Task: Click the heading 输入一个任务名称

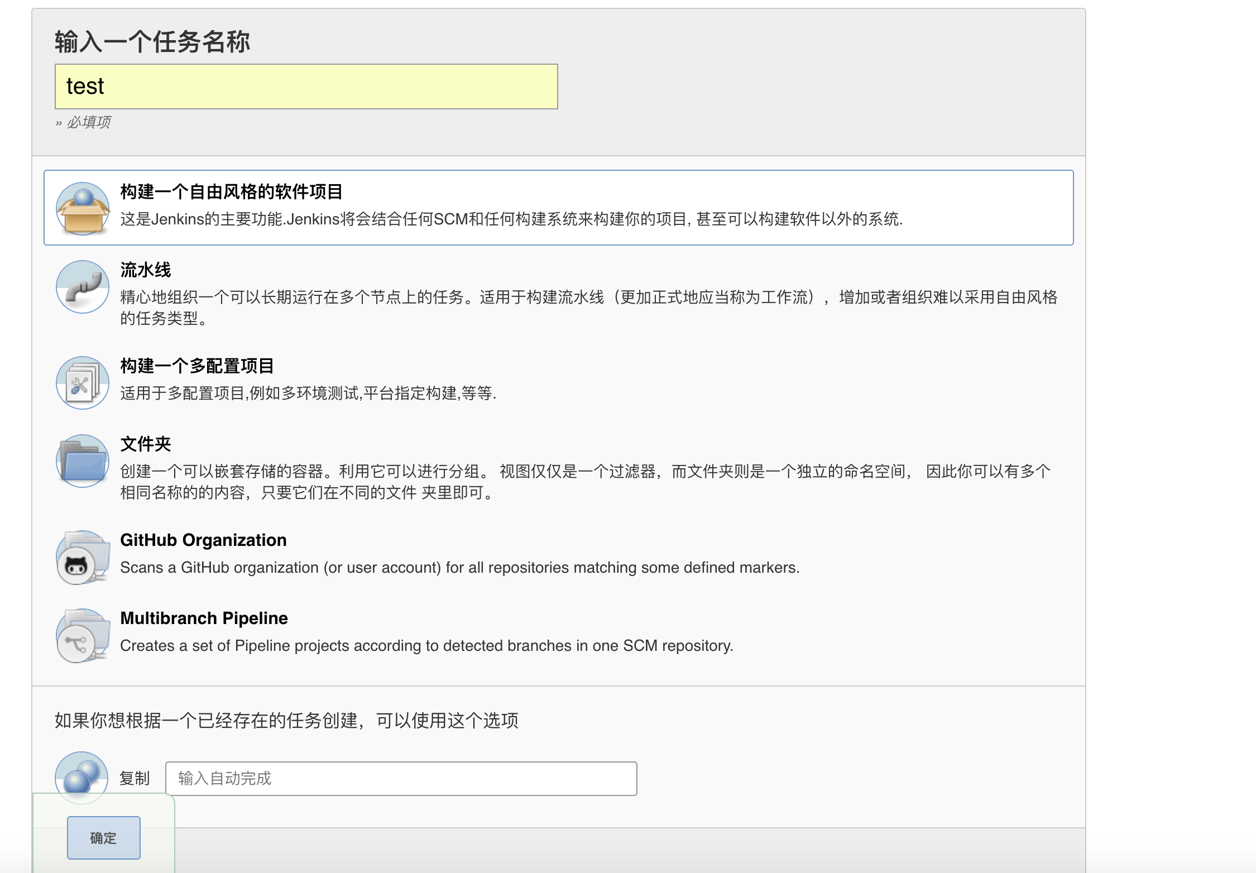Action: (x=152, y=42)
